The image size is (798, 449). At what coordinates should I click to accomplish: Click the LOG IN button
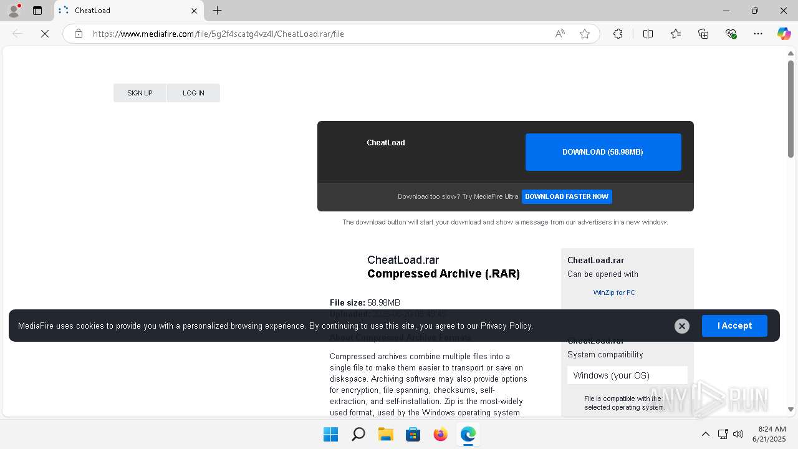tap(193, 93)
